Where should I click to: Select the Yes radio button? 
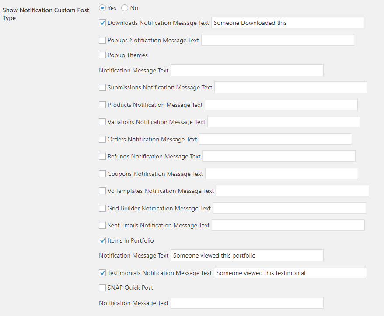coord(101,8)
